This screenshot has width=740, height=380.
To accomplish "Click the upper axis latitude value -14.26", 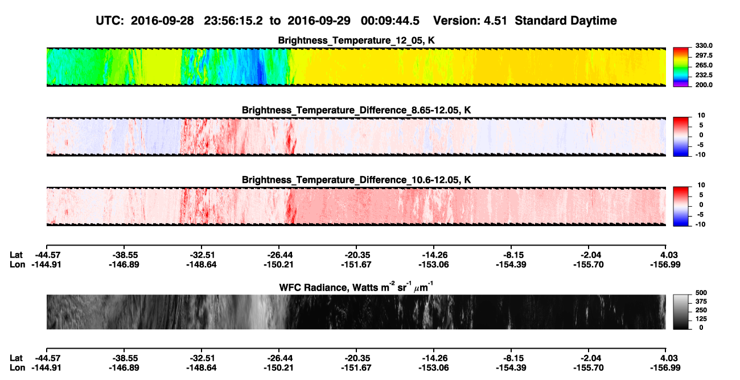I will pos(433,255).
